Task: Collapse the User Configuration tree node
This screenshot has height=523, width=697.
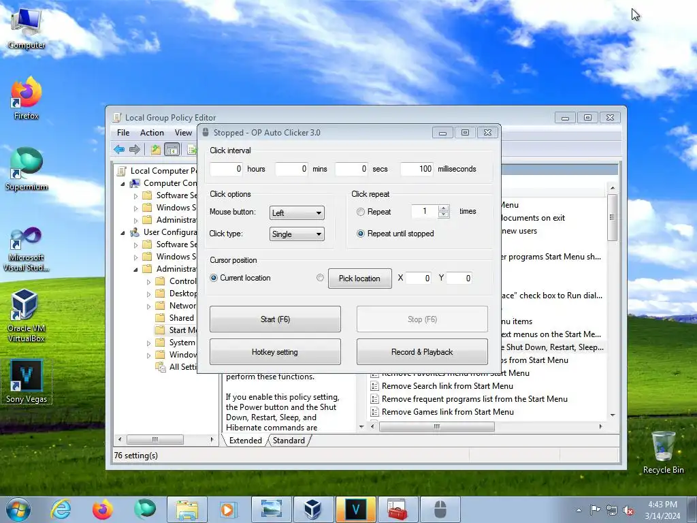Action: 123,233
